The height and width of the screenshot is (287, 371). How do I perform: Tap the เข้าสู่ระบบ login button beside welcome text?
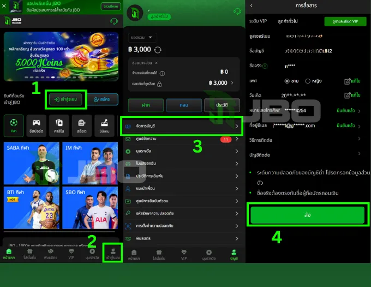66,99
